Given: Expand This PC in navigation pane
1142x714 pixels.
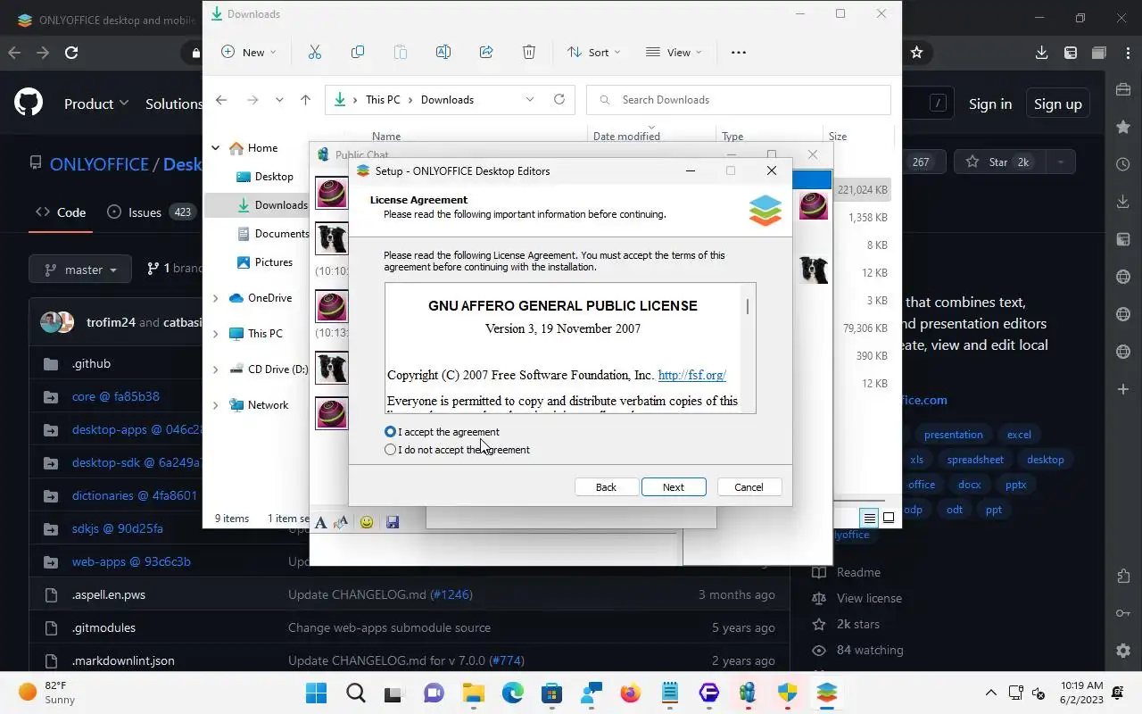Looking at the screenshot, I should click(x=215, y=334).
